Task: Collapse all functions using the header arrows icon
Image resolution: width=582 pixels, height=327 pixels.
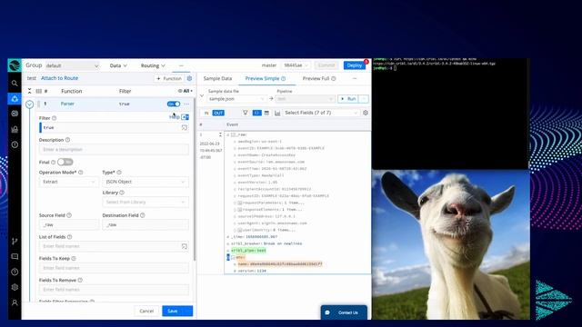Action: (30, 91)
